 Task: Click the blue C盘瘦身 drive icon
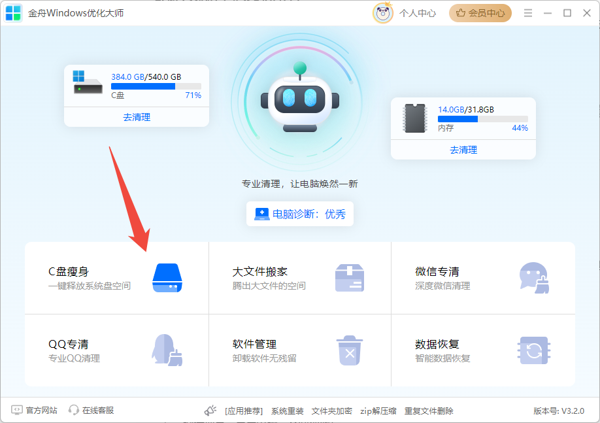[x=167, y=278]
